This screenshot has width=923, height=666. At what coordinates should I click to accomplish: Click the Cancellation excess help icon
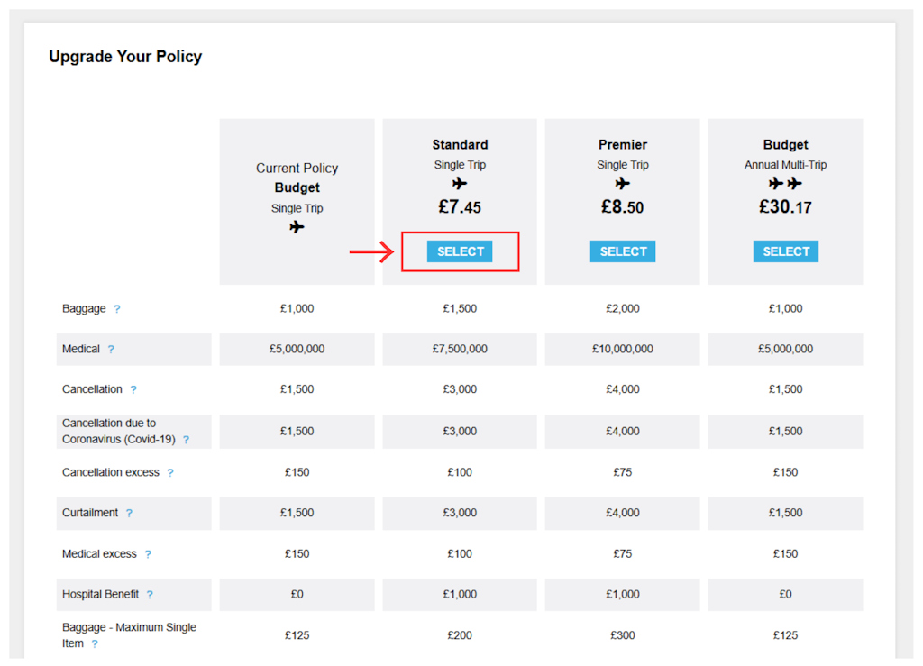coord(170,472)
